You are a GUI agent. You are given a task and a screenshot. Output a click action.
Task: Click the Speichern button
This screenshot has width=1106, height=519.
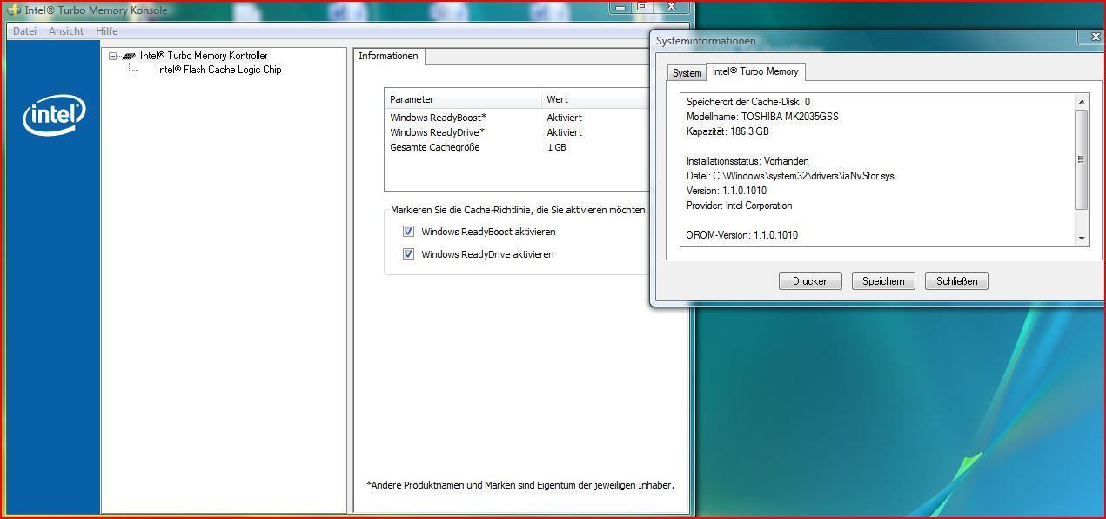pyautogui.click(x=883, y=281)
